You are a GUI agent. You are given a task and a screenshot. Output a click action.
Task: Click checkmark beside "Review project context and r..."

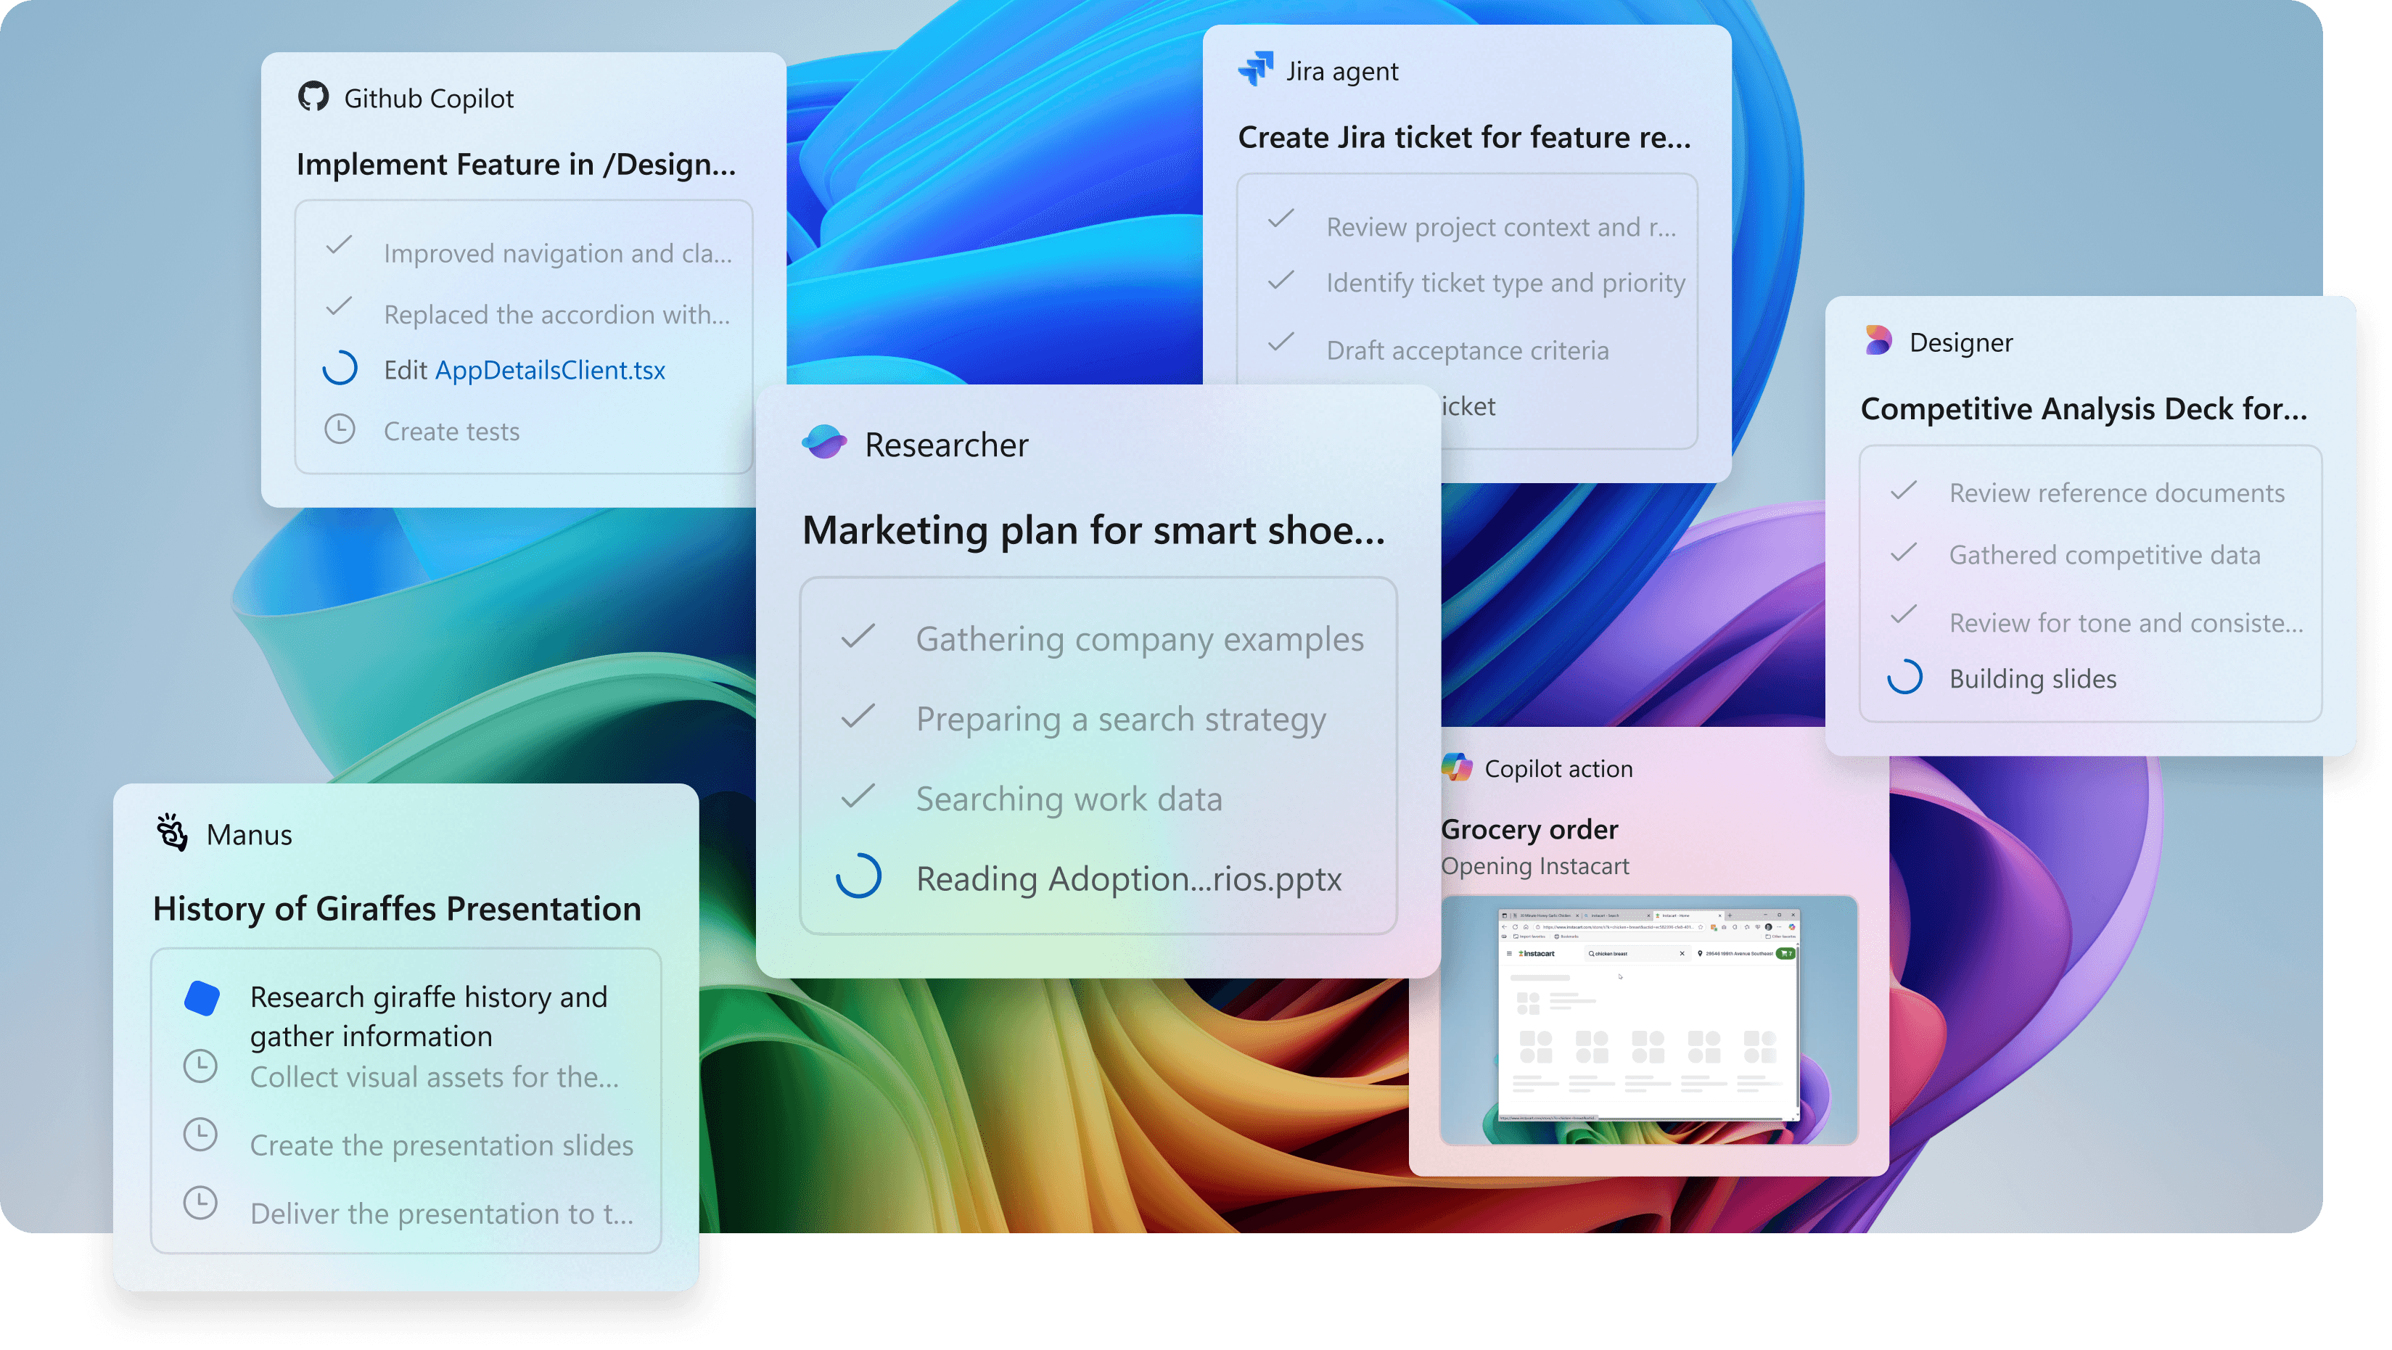click(x=1281, y=219)
